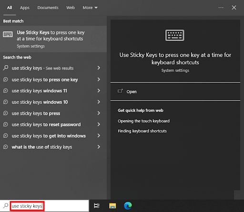Launch Microsoft Edge from the taskbar
The image size is (244, 212).
coord(128,206)
